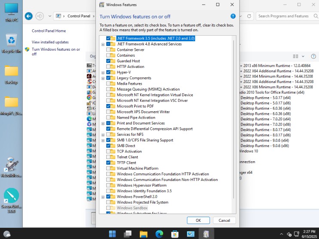This screenshot has width=319, height=239.
Task: Open the Recycle Bin desktop icon
Action: (11, 43)
